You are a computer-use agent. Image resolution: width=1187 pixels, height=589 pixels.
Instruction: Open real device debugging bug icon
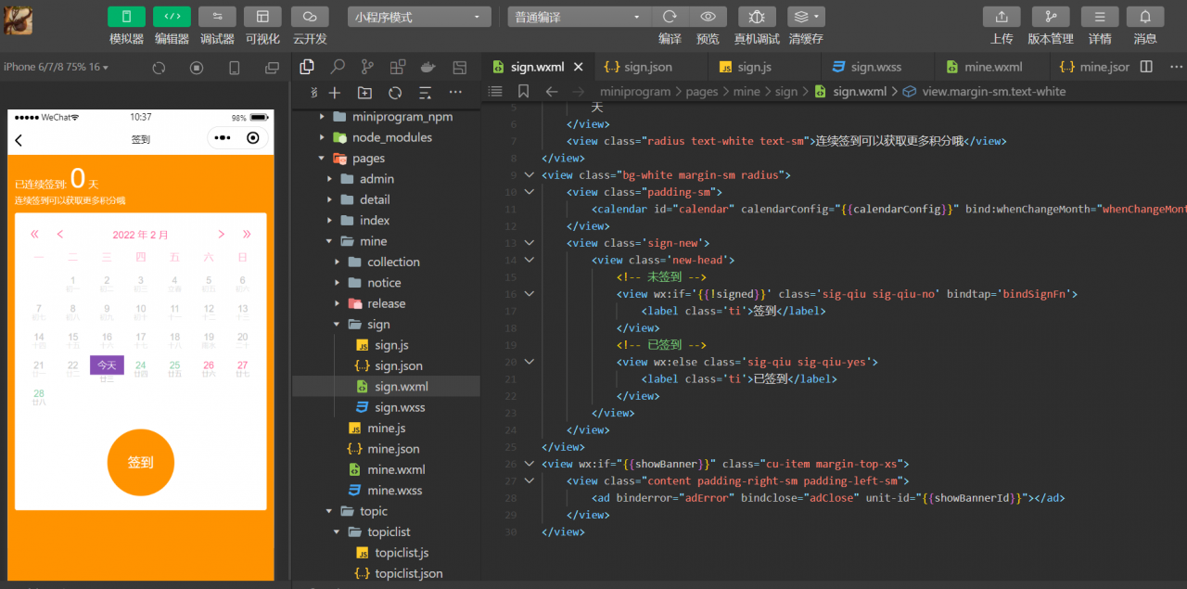(x=757, y=17)
